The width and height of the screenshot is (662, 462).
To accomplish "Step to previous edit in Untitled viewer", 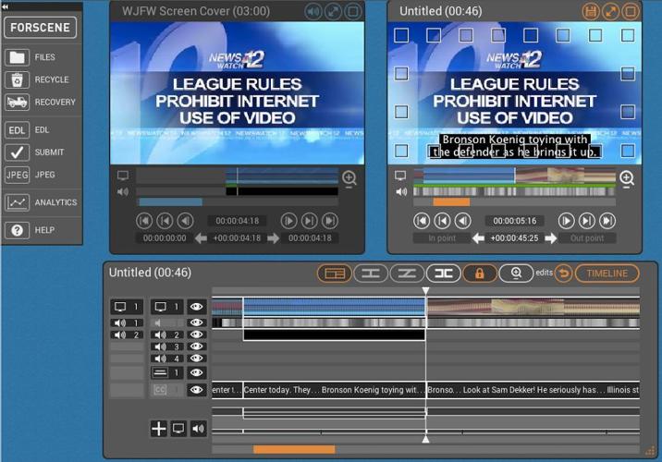I will coord(442,221).
